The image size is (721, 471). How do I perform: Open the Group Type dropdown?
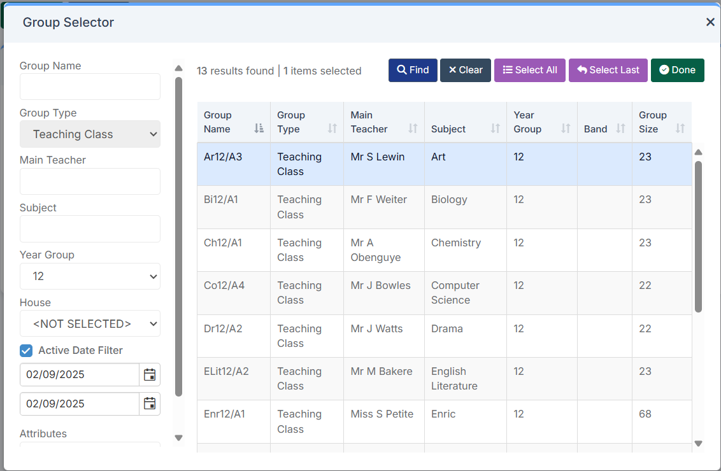click(x=90, y=134)
